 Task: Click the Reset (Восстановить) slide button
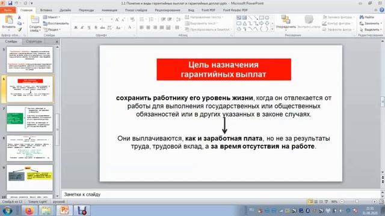click(56, 23)
